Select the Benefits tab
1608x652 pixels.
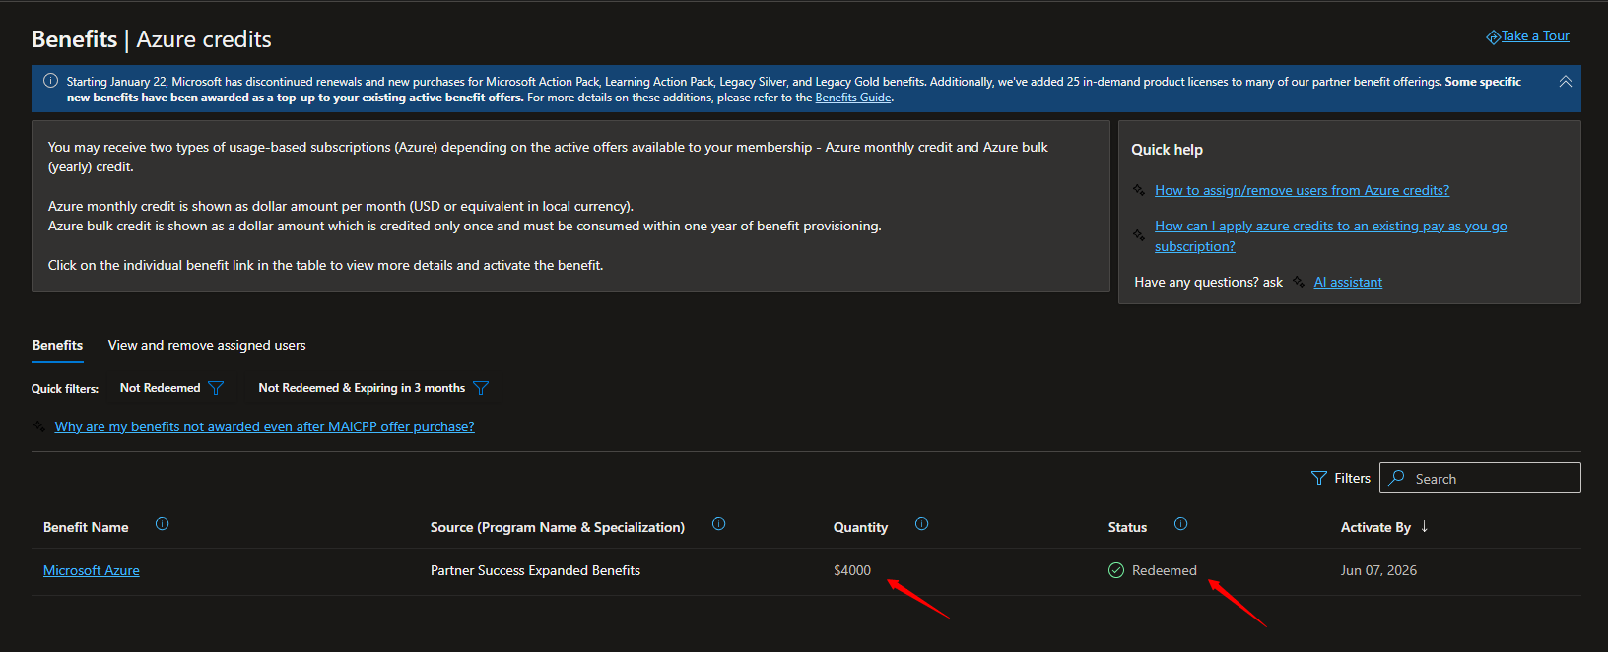point(57,345)
